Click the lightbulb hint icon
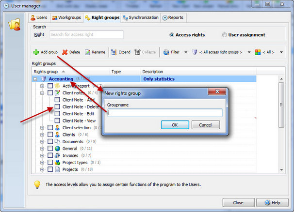Viewport: 294px width, 212px height. 37,185
